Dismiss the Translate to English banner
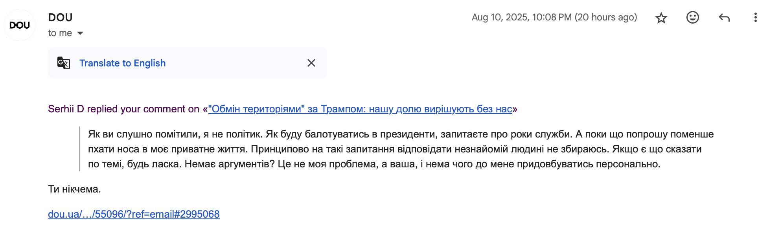 point(311,63)
